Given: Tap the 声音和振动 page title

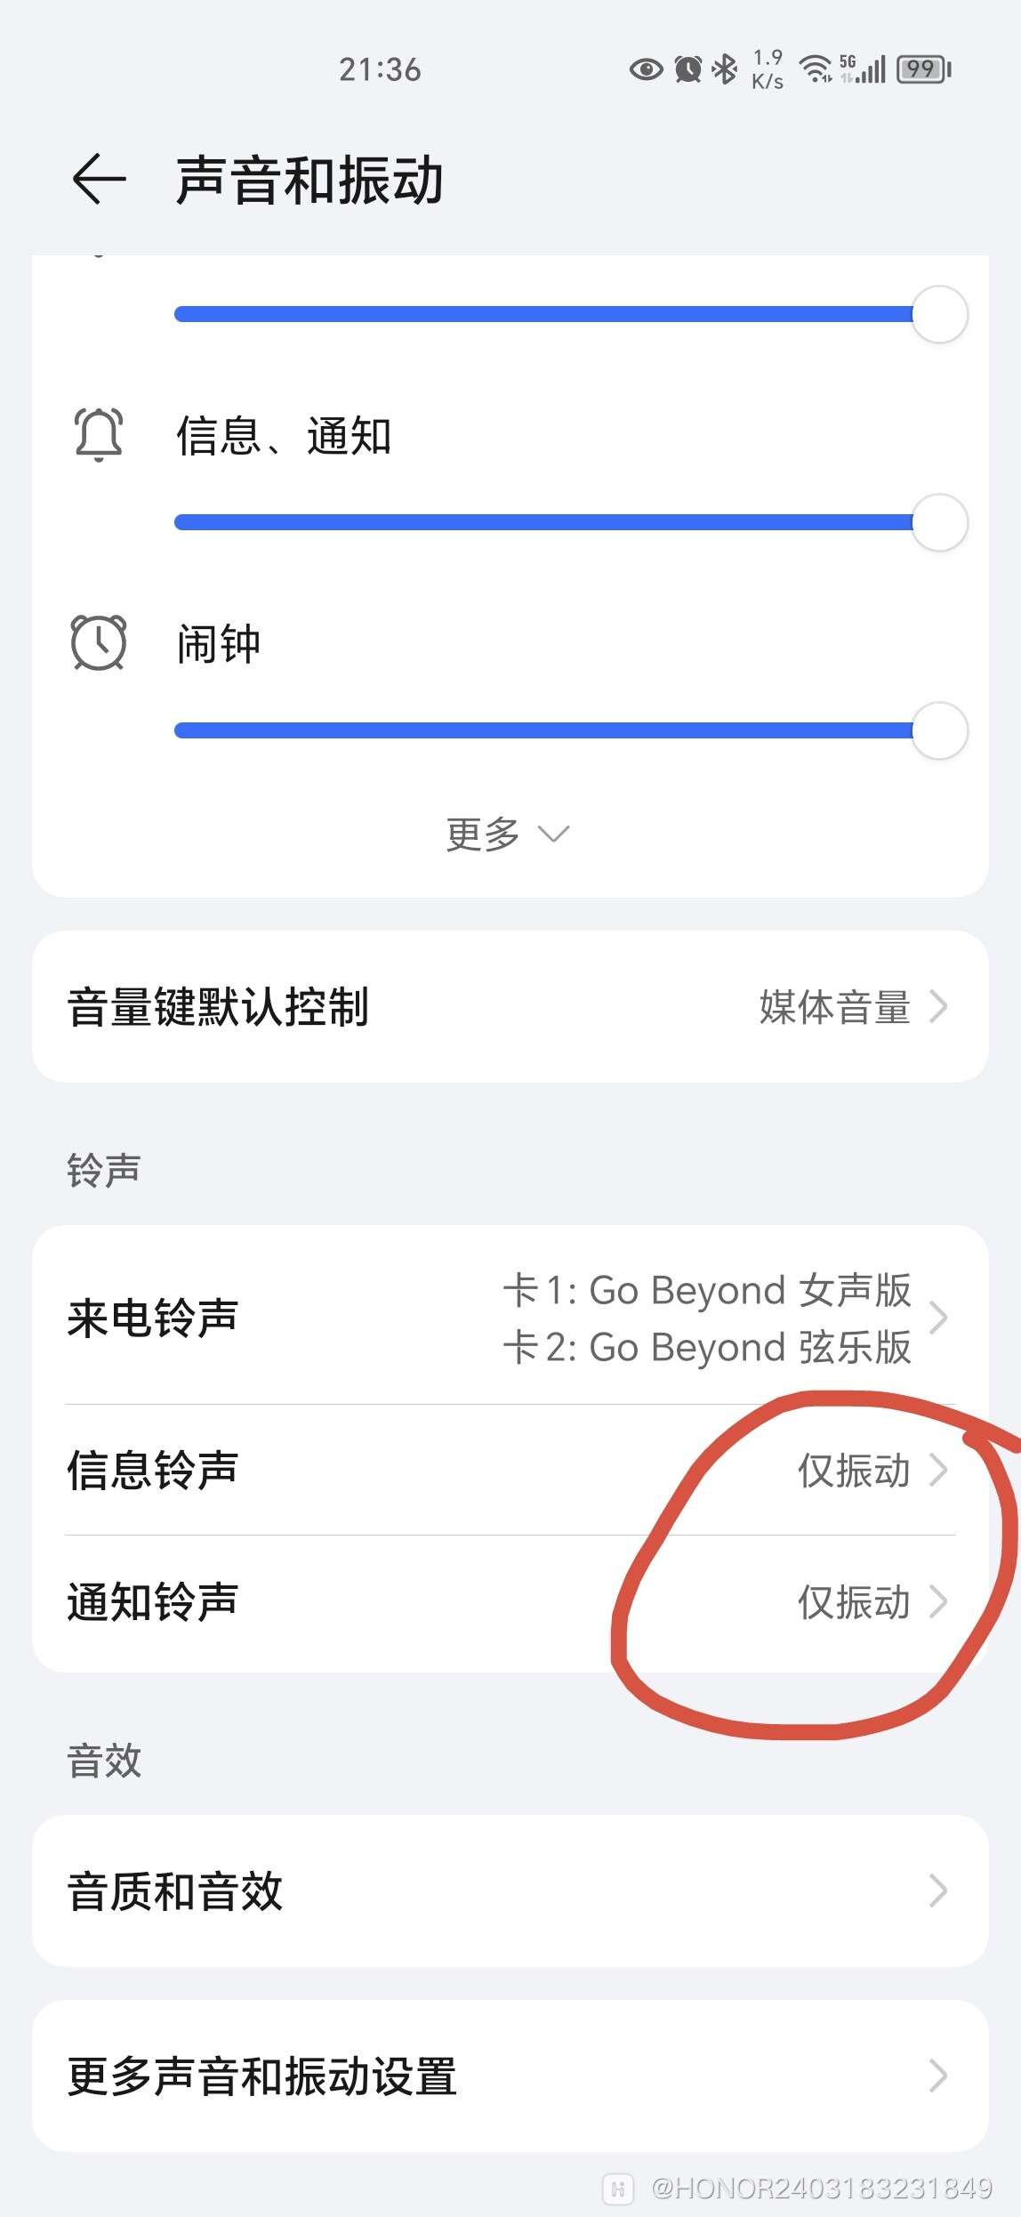Looking at the screenshot, I should [310, 181].
